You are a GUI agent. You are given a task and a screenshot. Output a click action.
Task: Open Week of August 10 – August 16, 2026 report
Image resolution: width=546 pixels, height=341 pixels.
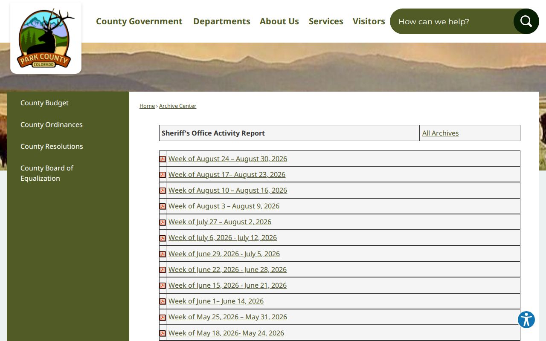(x=228, y=190)
